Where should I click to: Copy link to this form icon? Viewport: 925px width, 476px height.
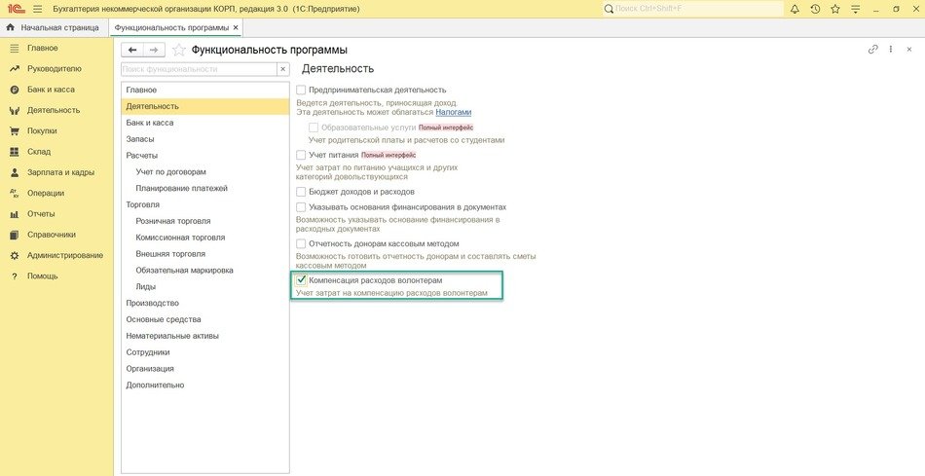872,49
